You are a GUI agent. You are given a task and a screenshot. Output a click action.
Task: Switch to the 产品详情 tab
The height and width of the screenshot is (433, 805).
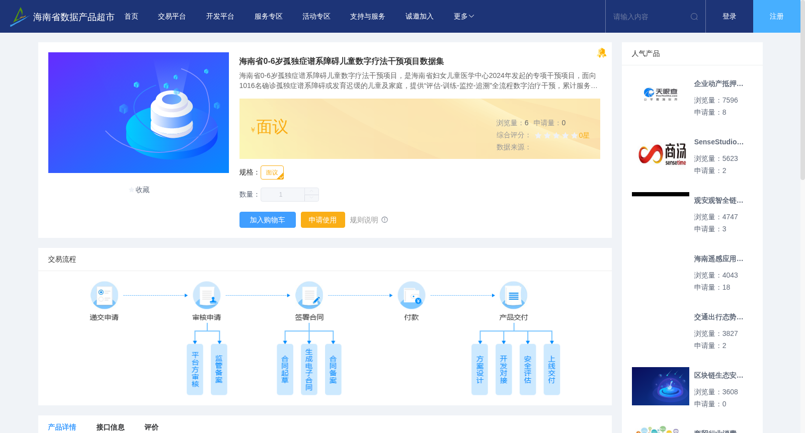[x=62, y=427]
